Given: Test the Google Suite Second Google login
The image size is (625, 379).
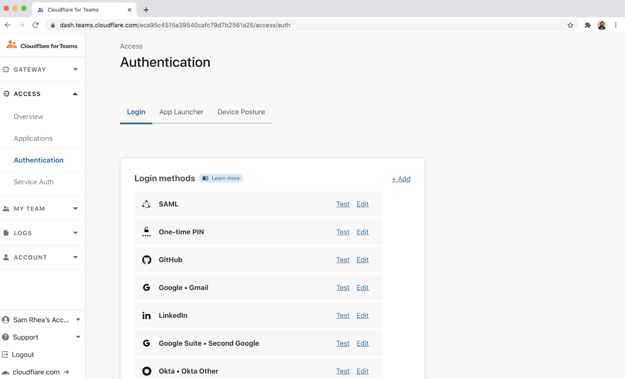Looking at the screenshot, I should pyautogui.click(x=343, y=343).
